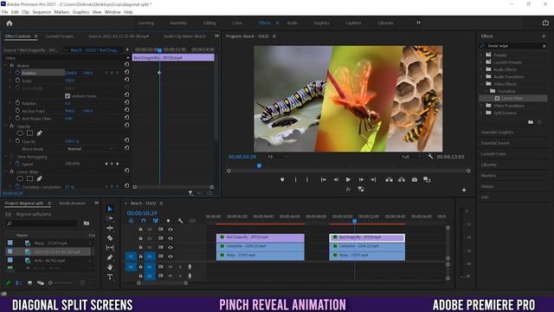Hide top video track with eye icon
Viewport: 554px width, 312px height.
point(171,230)
